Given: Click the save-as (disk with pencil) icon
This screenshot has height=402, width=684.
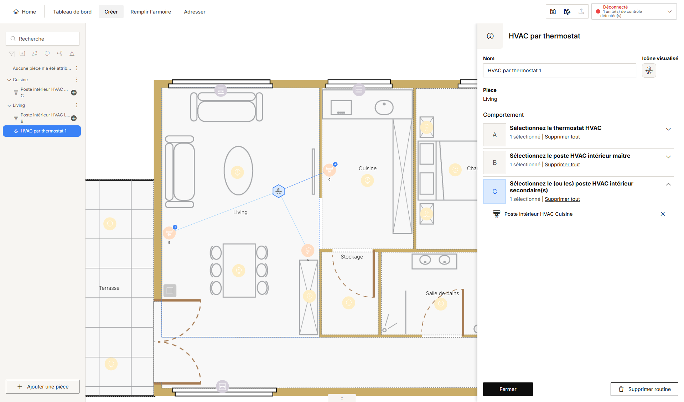Looking at the screenshot, I should coord(567,11).
